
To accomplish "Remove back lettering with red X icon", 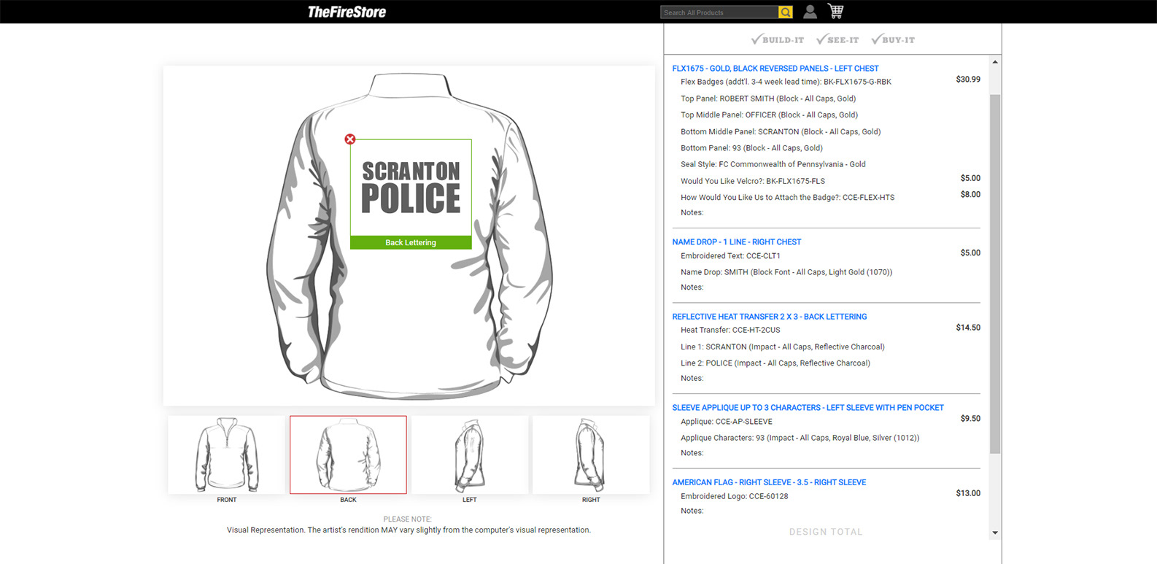I will pos(350,139).
